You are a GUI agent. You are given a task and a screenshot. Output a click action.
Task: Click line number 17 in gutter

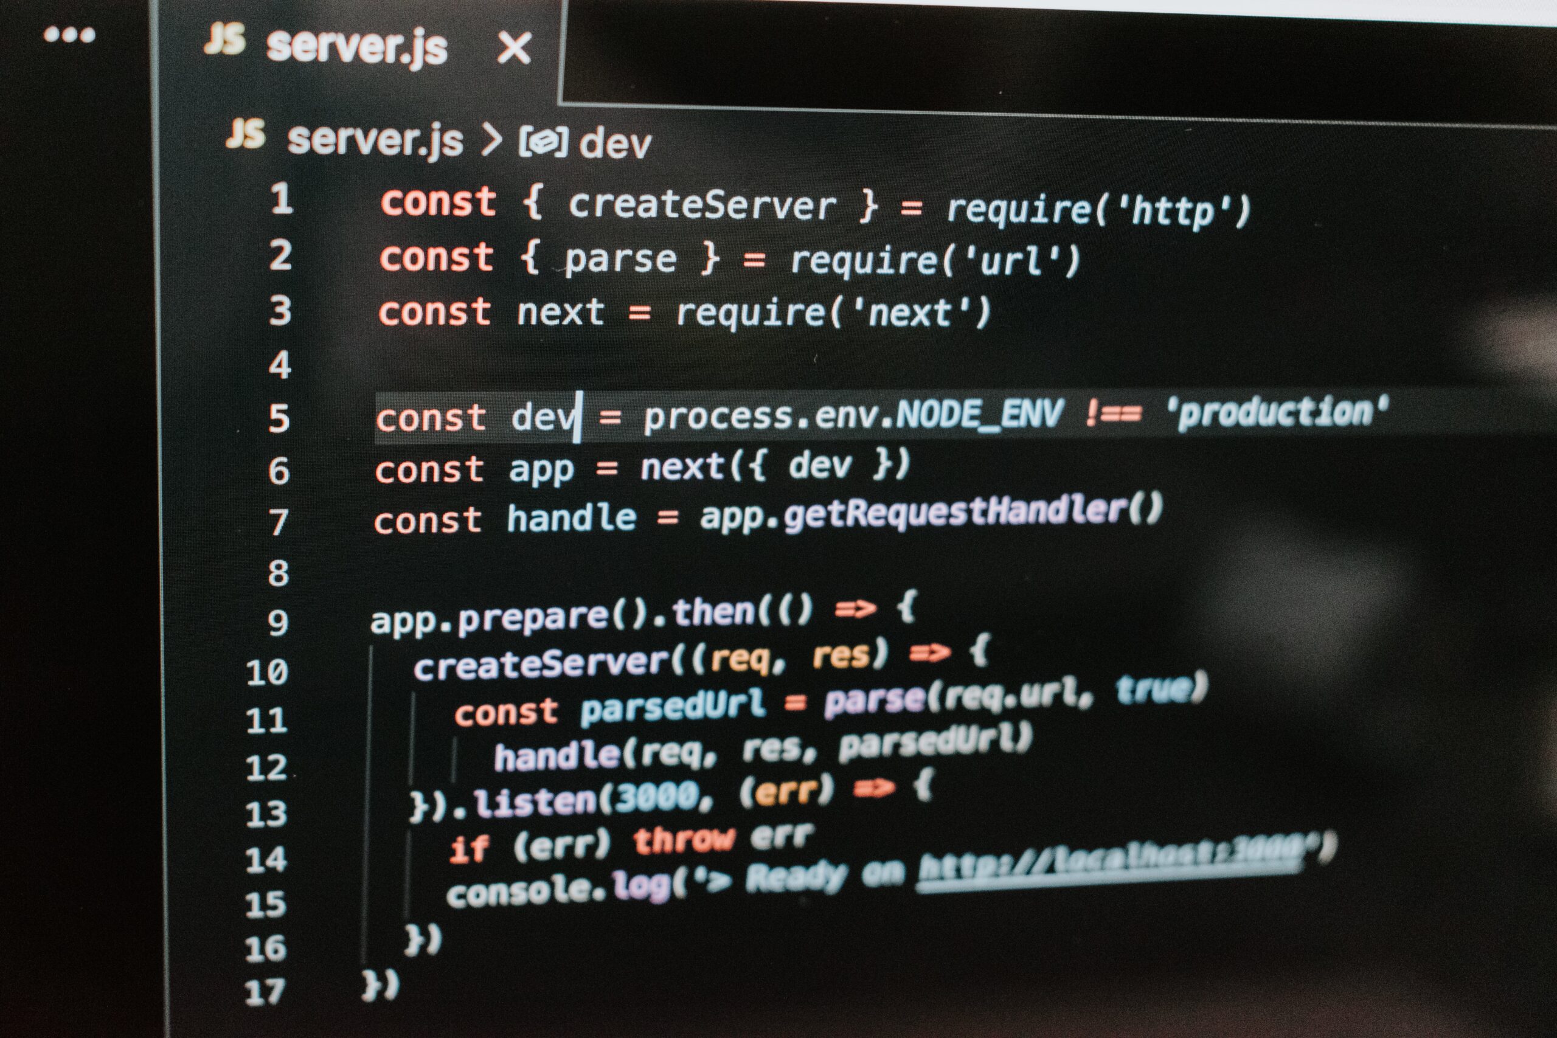[265, 993]
